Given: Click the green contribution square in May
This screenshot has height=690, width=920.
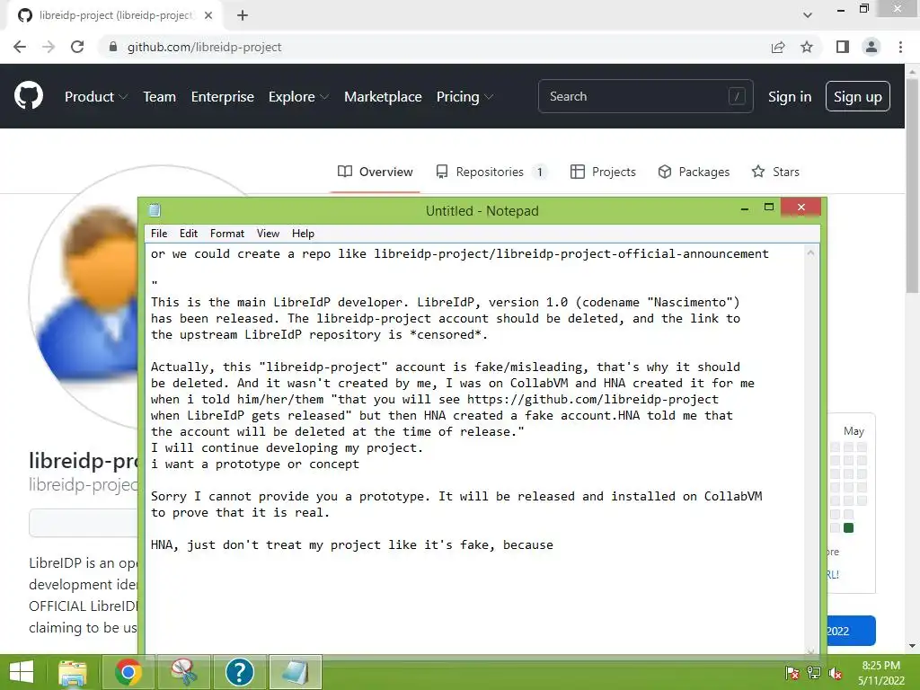Looking at the screenshot, I should pyautogui.click(x=848, y=527).
